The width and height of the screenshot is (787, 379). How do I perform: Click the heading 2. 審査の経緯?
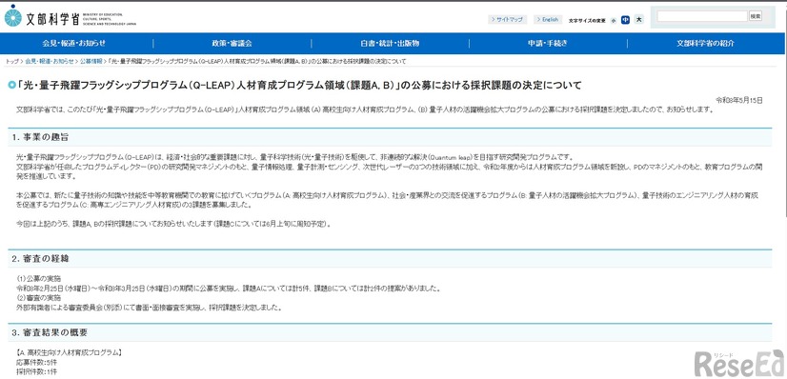pos(40,259)
